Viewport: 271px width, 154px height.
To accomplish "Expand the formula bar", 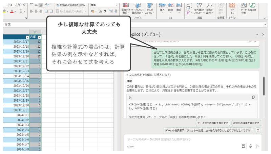I will [x=265, y=24].
